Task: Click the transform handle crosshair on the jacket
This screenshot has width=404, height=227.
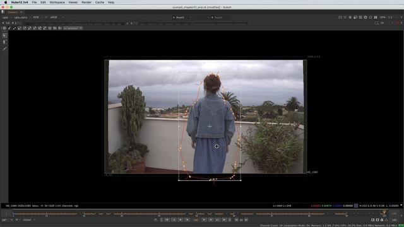Action: pyautogui.click(x=210, y=126)
